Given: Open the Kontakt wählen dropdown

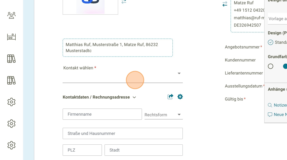Looking at the screenshot, I should [x=179, y=74].
